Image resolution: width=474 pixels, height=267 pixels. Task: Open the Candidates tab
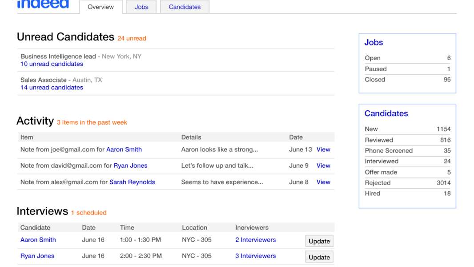tap(185, 7)
